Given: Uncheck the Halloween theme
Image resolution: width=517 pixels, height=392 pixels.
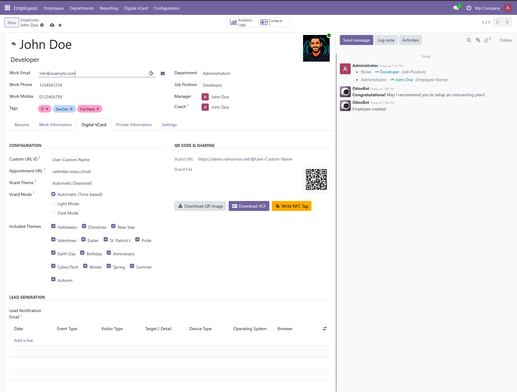Looking at the screenshot, I should tap(53, 226).
